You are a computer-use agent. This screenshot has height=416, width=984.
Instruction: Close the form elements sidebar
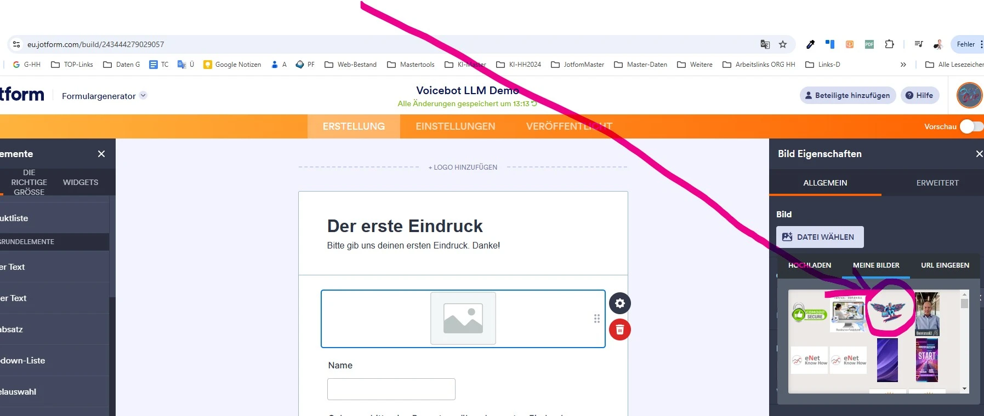click(101, 154)
